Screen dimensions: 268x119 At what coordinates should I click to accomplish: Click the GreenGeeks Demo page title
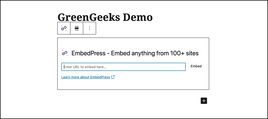tap(105, 17)
